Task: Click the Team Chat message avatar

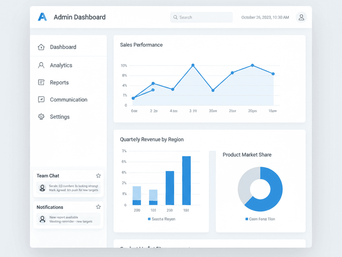Action: click(42, 188)
